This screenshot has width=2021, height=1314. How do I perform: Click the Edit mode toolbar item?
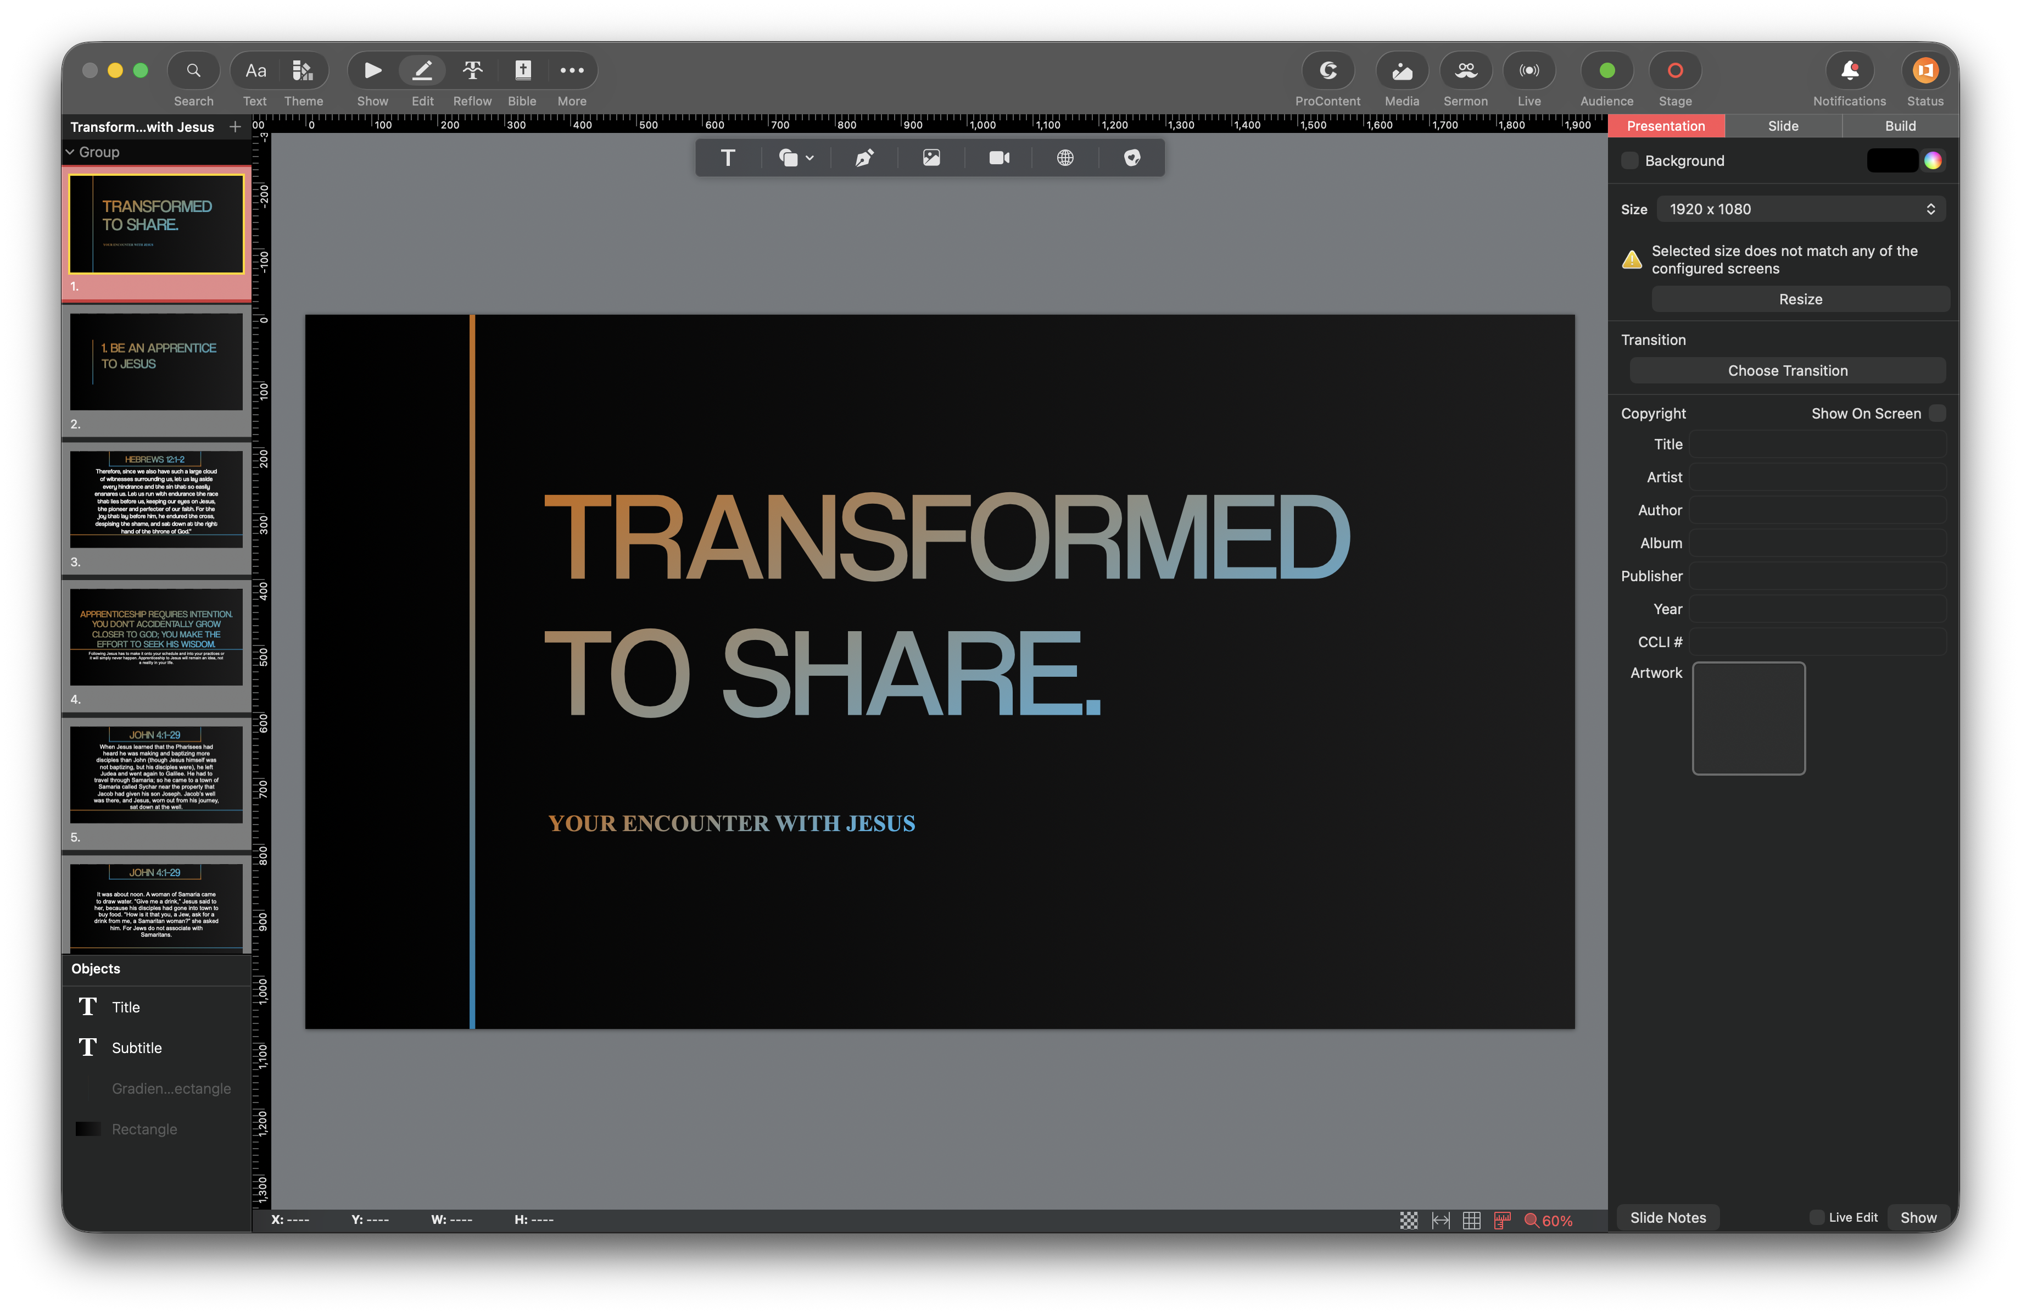[422, 70]
